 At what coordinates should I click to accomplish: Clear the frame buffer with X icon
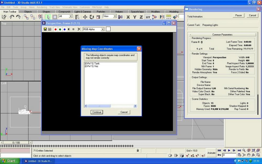click(x=79, y=29)
